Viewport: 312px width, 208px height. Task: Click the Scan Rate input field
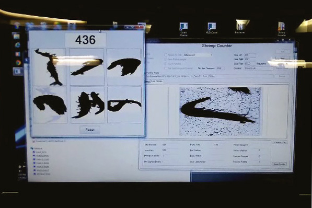(250, 64)
